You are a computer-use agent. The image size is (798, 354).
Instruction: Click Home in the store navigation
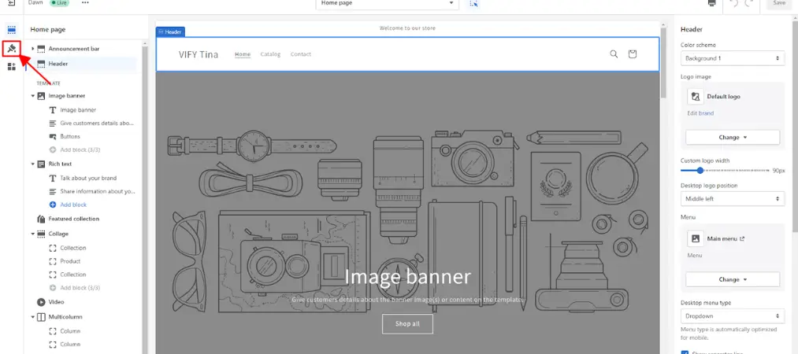pyautogui.click(x=243, y=54)
